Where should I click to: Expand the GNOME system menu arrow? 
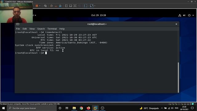tap(193, 15)
